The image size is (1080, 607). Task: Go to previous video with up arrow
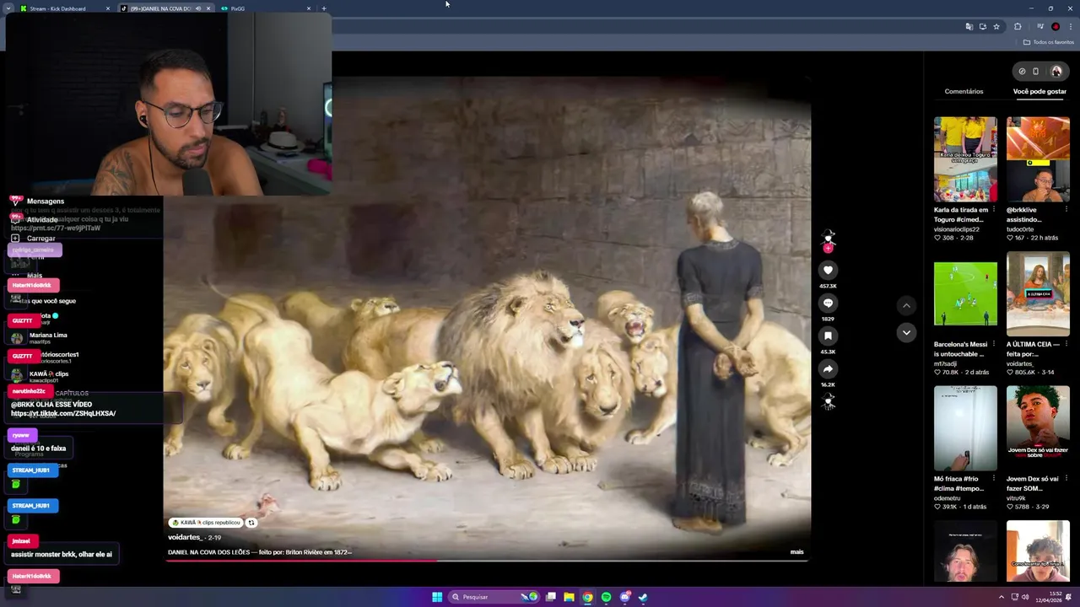(906, 305)
